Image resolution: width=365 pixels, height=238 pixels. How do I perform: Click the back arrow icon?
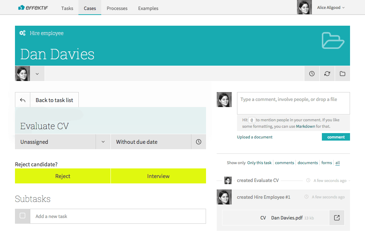tap(22, 100)
